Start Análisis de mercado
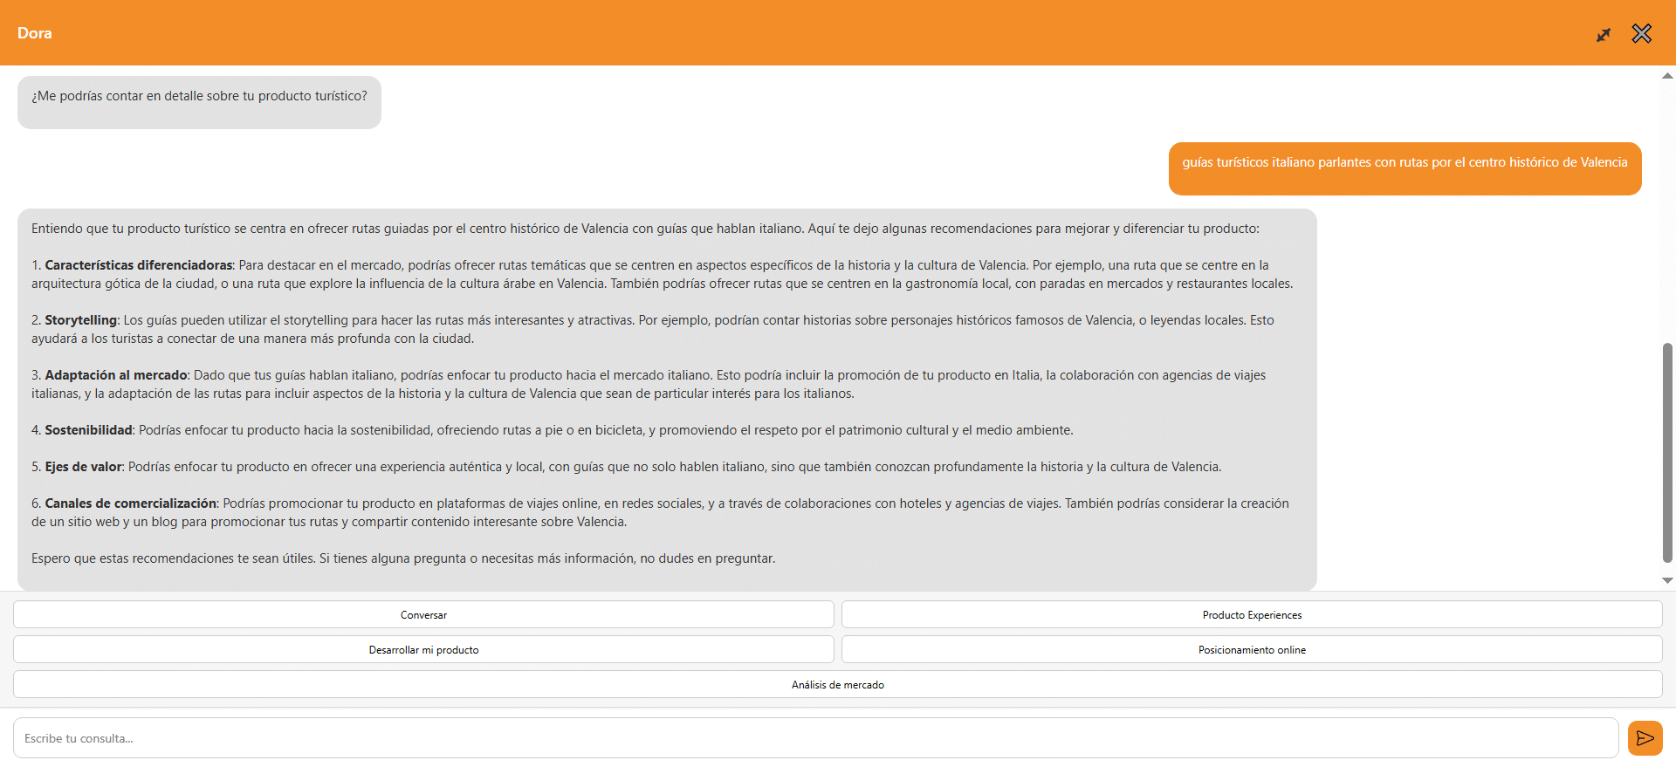Viewport: 1676px width, 767px height. (x=837, y=685)
